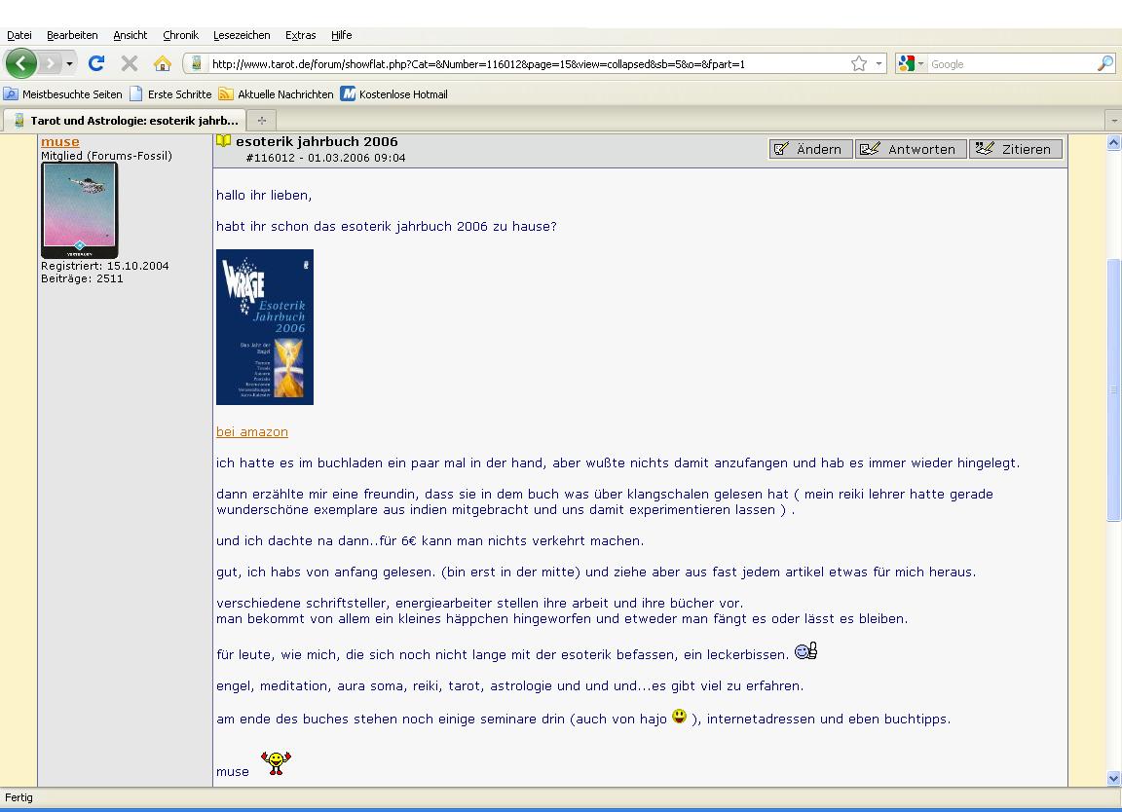Open the history dropdown next to forward button
The height and width of the screenshot is (812, 1122).
69,64
